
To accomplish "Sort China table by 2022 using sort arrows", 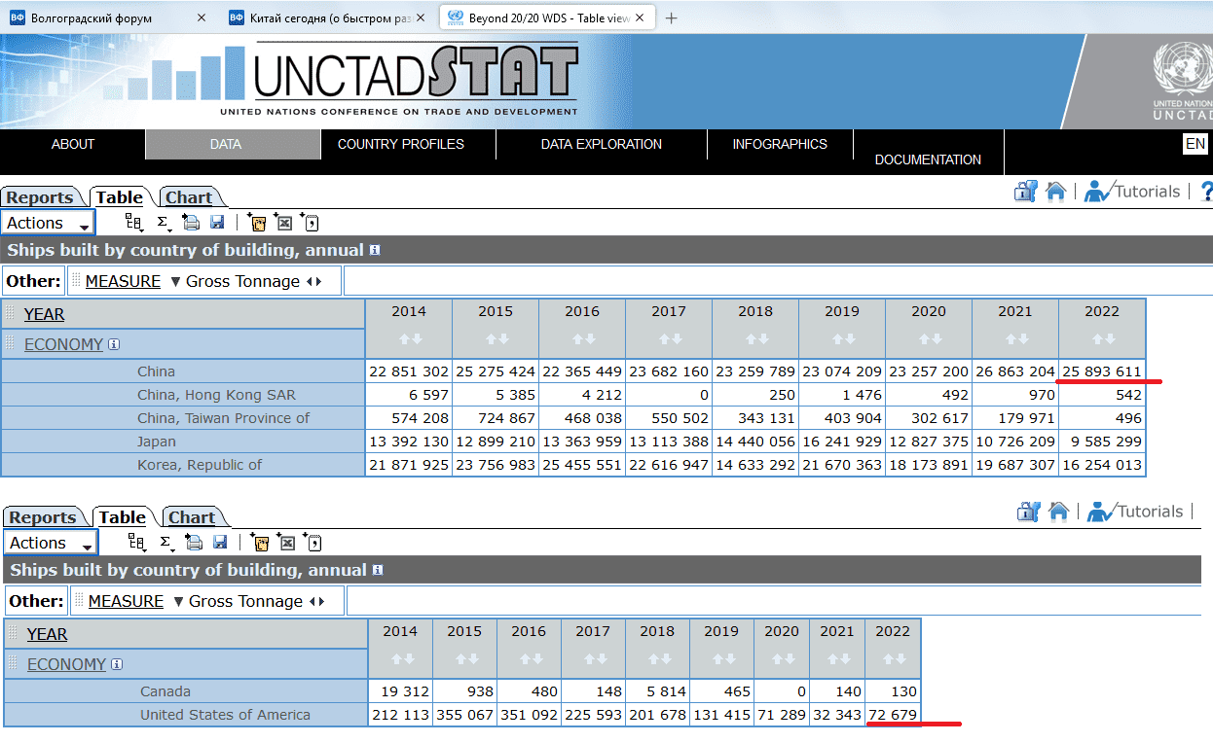I will (x=1102, y=339).
